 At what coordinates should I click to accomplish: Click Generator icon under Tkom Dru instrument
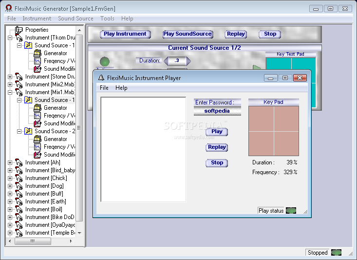tap(38, 53)
